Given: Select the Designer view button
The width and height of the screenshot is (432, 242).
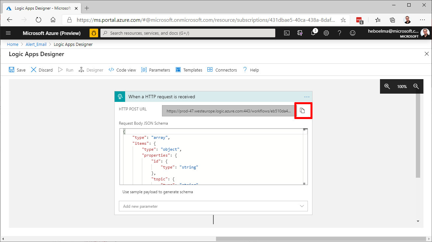Looking at the screenshot, I should [91, 70].
